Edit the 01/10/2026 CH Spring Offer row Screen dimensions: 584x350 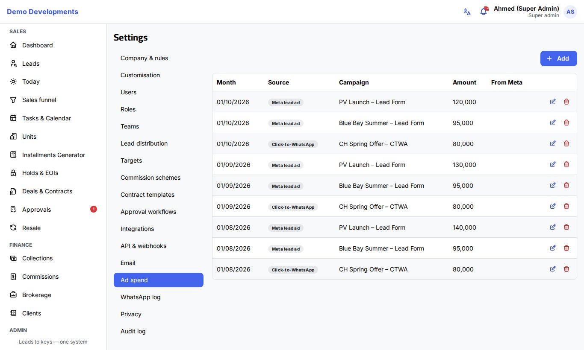pyautogui.click(x=553, y=143)
